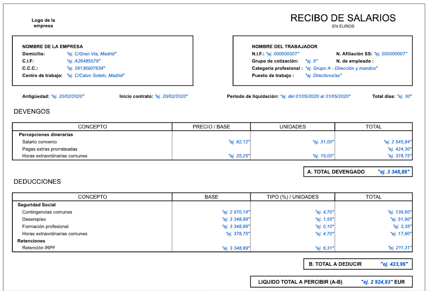Click Devengos horas extra total 'ej. 378,75'
429x291 pixels.
[x=400, y=156]
